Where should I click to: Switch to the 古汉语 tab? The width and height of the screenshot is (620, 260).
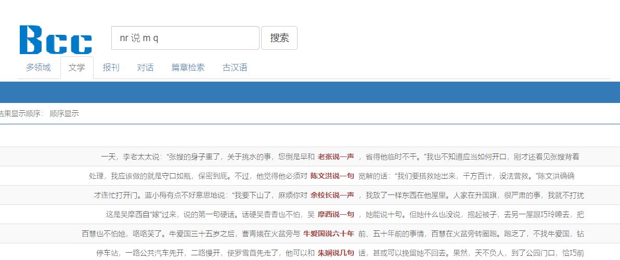point(235,68)
